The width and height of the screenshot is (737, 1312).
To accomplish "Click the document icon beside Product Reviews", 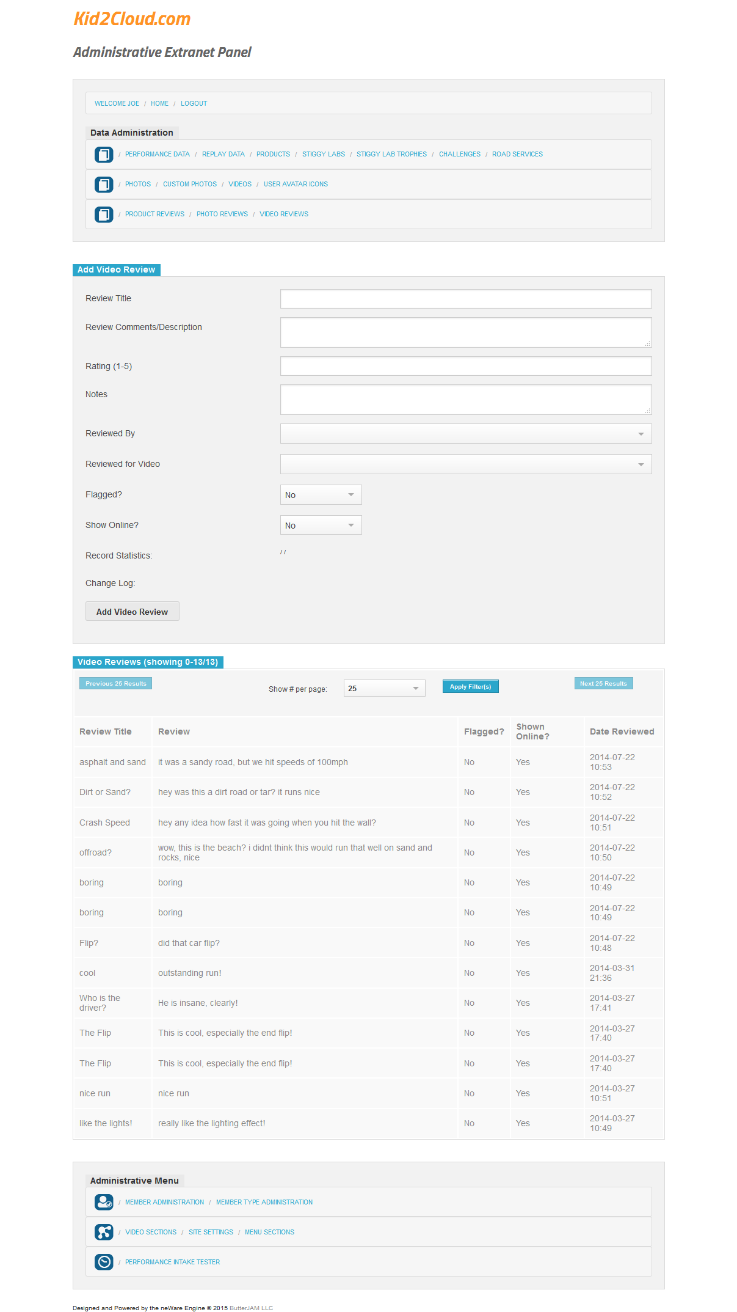I will [104, 214].
